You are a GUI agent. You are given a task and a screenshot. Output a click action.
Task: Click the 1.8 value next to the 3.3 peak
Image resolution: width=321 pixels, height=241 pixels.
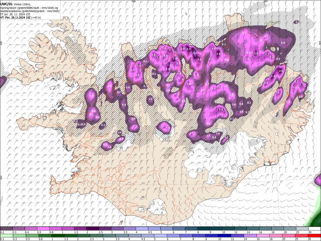click(x=199, y=60)
